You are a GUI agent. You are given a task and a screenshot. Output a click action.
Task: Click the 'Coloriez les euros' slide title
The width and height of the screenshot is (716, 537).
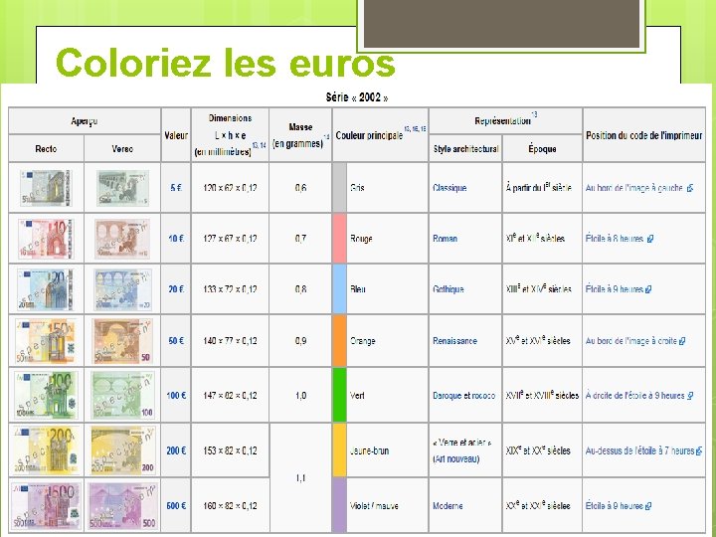click(225, 63)
